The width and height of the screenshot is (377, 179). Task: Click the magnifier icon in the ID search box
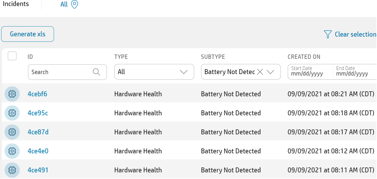pyautogui.click(x=96, y=72)
